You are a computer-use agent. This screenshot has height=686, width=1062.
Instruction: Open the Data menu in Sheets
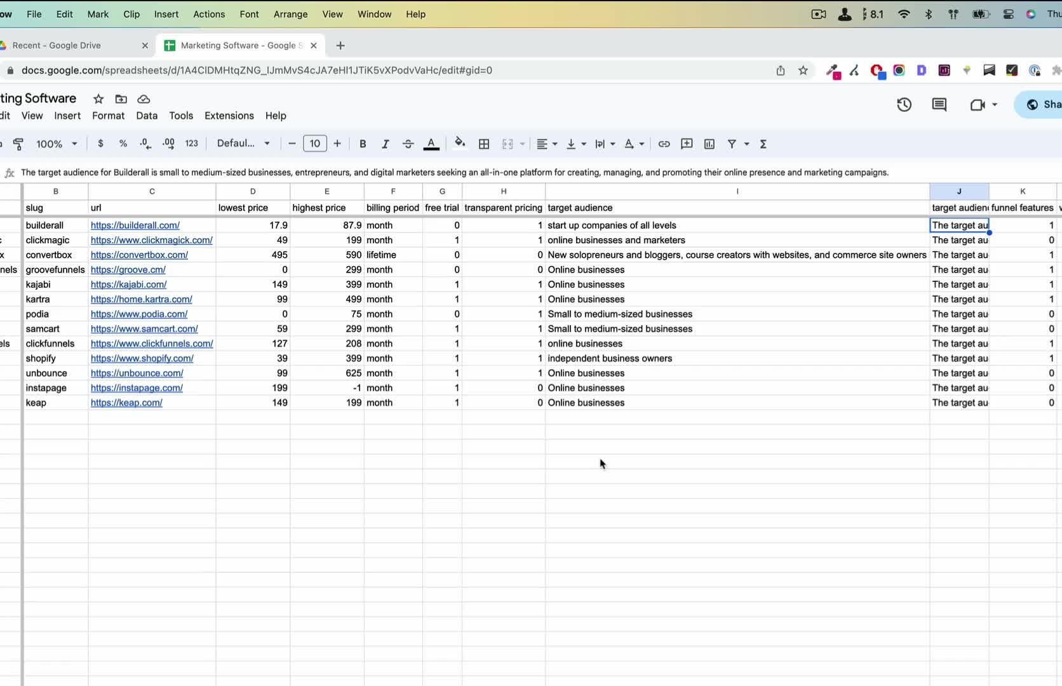(x=147, y=116)
